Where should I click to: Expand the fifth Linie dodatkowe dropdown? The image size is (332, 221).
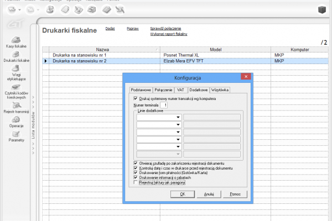coord(178,146)
